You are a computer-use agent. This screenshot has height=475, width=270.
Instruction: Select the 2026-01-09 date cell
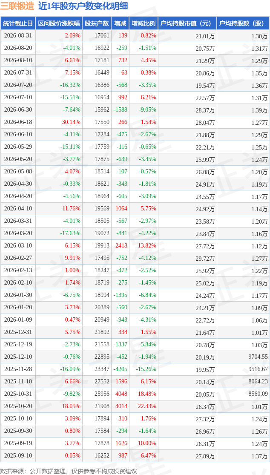tap(18, 320)
